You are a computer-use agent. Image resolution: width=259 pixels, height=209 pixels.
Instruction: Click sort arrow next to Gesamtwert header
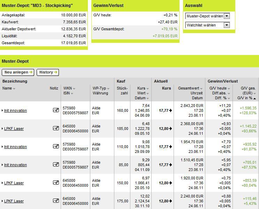[201, 89]
